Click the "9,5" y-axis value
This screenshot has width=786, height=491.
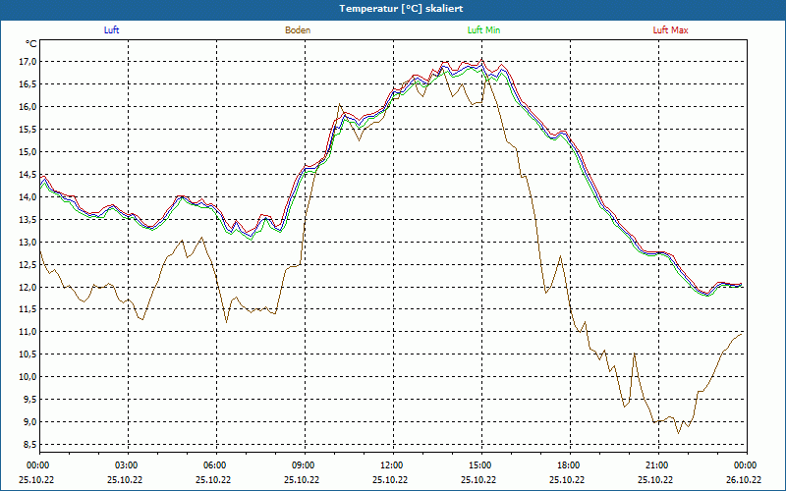tap(29, 400)
